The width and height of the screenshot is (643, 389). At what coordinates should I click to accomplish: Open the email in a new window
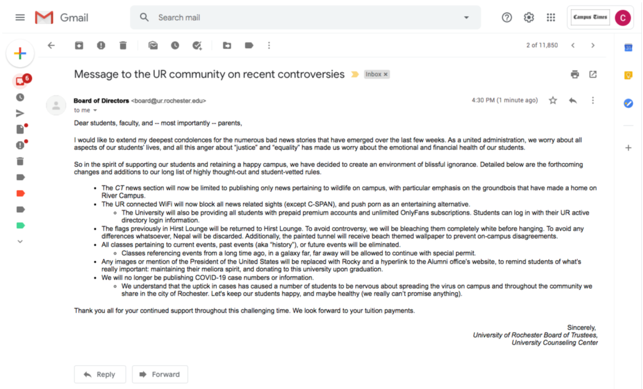point(593,74)
